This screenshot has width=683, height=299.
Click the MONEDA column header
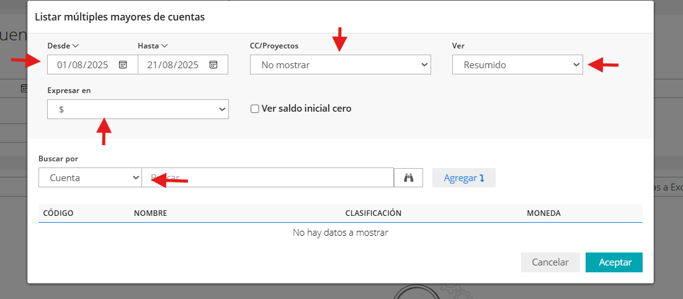click(x=543, y=213)
